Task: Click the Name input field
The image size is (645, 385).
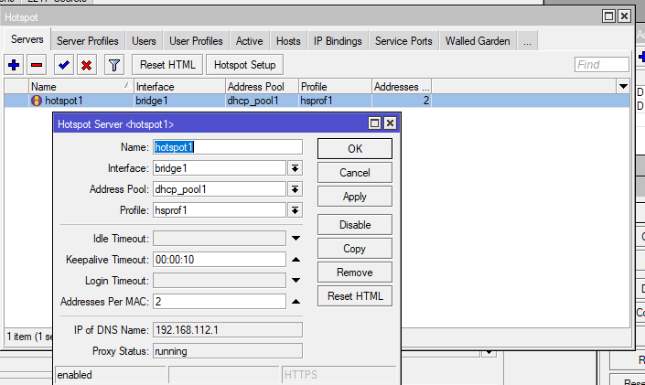Action: pyautogui.click(x=227, y=147)
